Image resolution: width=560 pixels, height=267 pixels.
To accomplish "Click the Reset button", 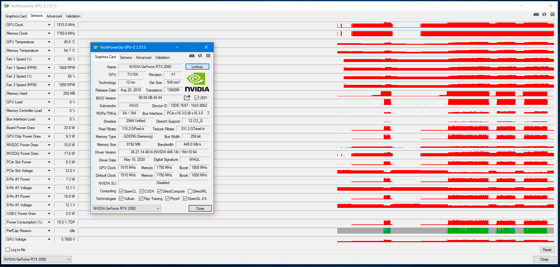I will (x=547, y=250).
